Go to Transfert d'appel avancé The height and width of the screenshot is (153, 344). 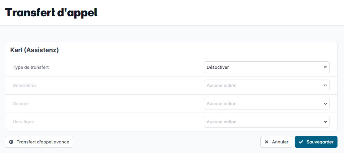[39, 142]
